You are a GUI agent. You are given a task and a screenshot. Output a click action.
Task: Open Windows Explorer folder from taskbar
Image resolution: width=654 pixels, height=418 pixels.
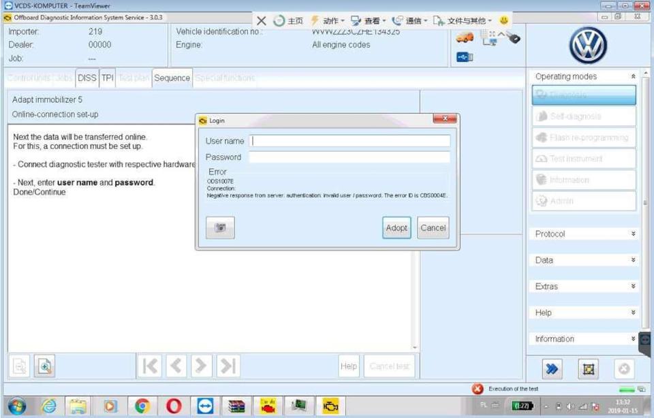pyautogui.click(x=78, y=406)
